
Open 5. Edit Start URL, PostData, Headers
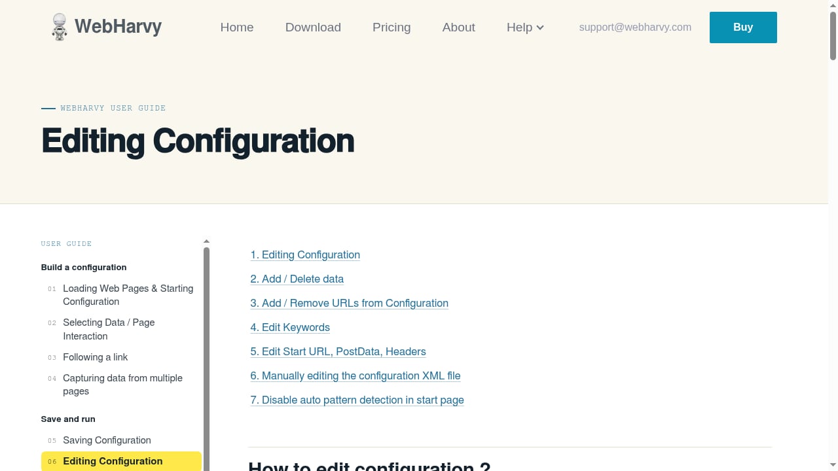[x=338, y=352]
